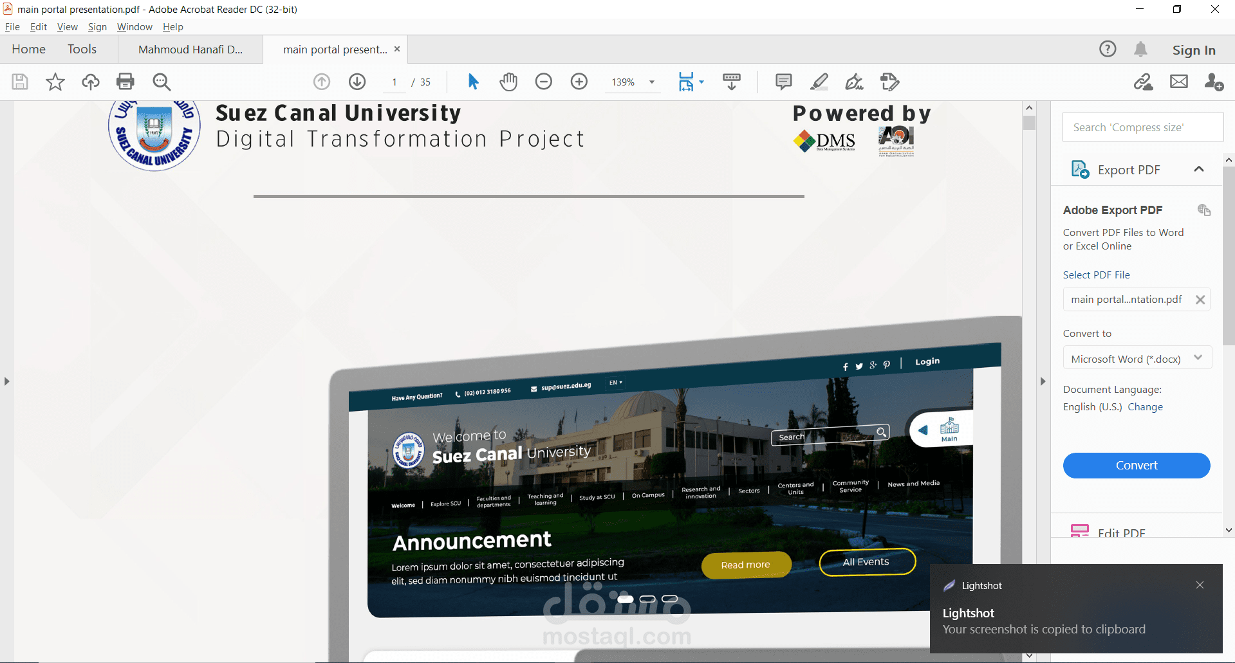Go to the next page with down arrow

click(357, 82)
